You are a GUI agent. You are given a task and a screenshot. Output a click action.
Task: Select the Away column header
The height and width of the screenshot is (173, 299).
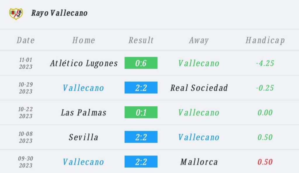coord(199,41)
